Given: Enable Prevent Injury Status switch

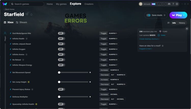Looking at the screenshot, I should [x=61, y=89].
